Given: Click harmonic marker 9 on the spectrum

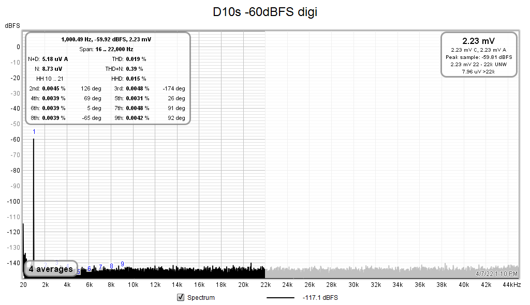Looking at the screenshot, I should [122, 264].
